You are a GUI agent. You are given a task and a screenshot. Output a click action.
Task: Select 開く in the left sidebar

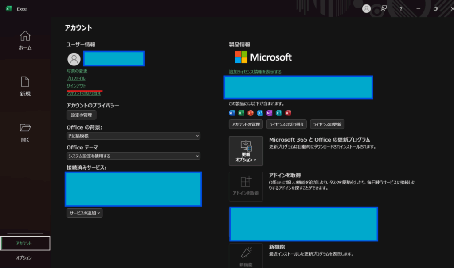pyautogui.click(x=25, y=133)
